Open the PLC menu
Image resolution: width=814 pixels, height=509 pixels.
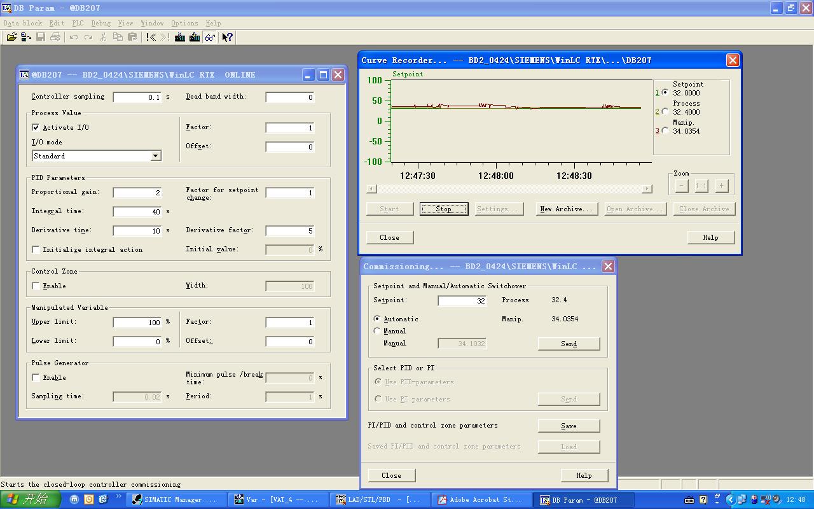[78, 23]
